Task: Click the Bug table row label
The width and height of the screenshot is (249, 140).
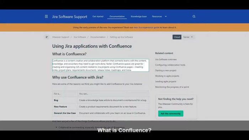Action: pos(56,100)
